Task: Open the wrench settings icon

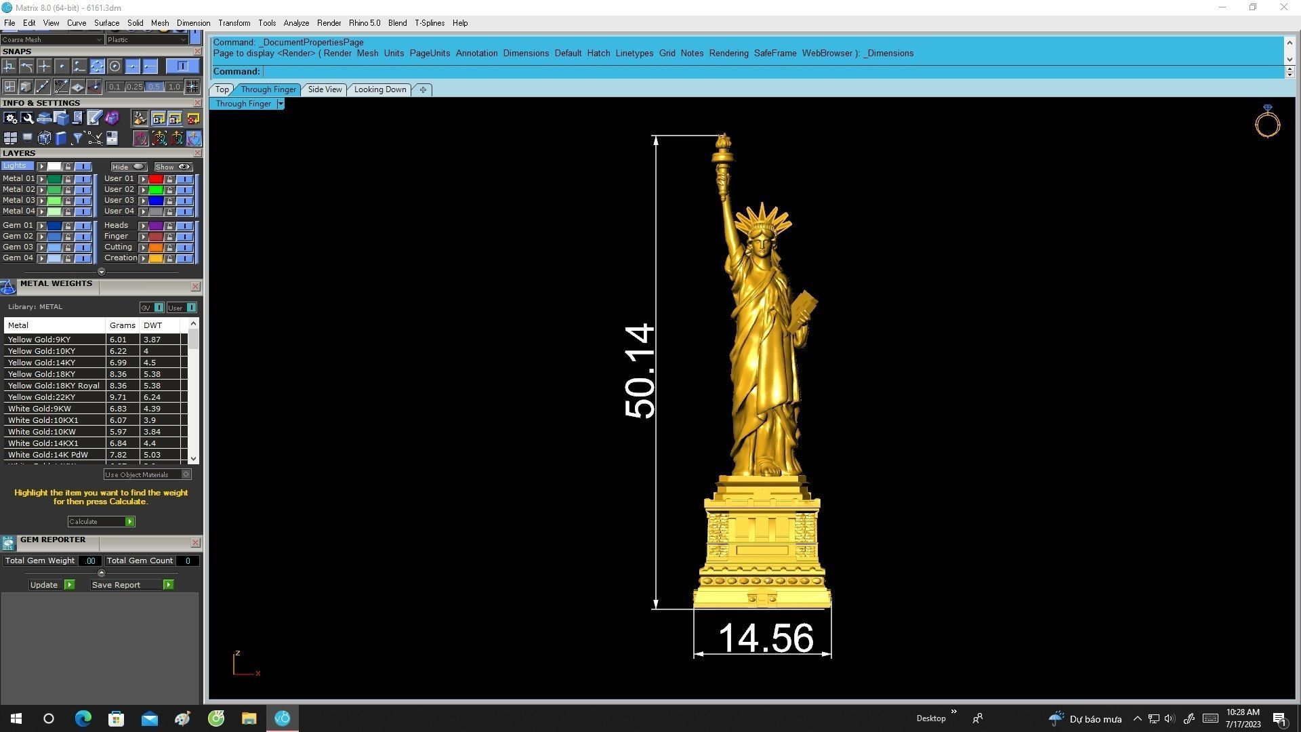Action: pyautogui.click(x=27, y=118)
